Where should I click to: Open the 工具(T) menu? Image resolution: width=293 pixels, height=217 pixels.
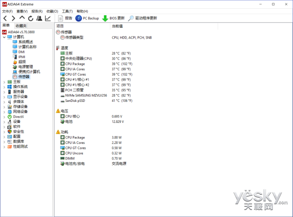(67, 11)
